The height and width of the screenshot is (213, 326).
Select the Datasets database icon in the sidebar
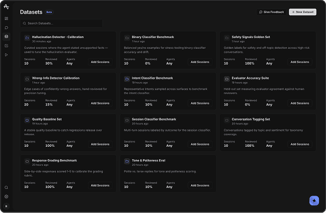7,36
